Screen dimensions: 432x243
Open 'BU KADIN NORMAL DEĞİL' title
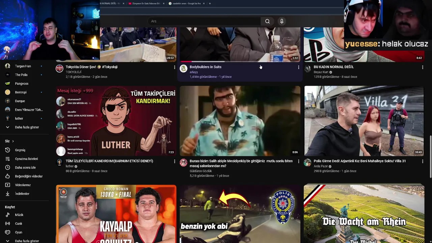click(334, 67)
